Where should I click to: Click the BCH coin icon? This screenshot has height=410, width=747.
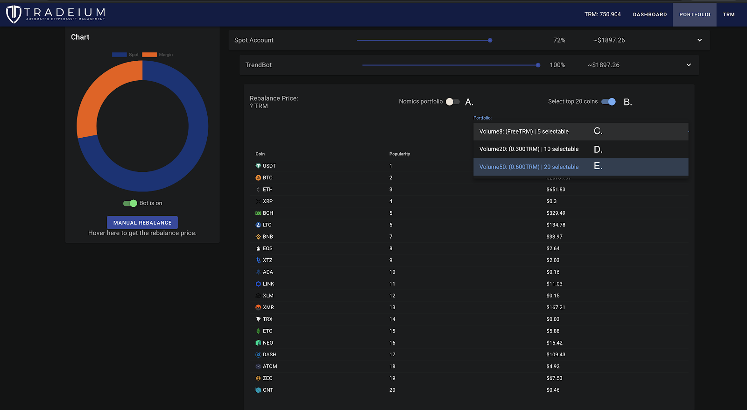point(258,213)
